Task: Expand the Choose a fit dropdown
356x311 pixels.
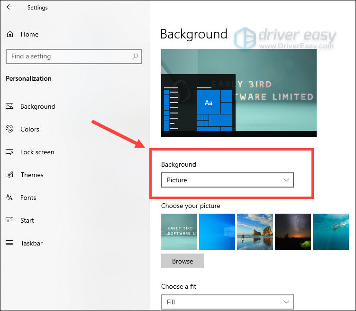Action: pos(227,302)
